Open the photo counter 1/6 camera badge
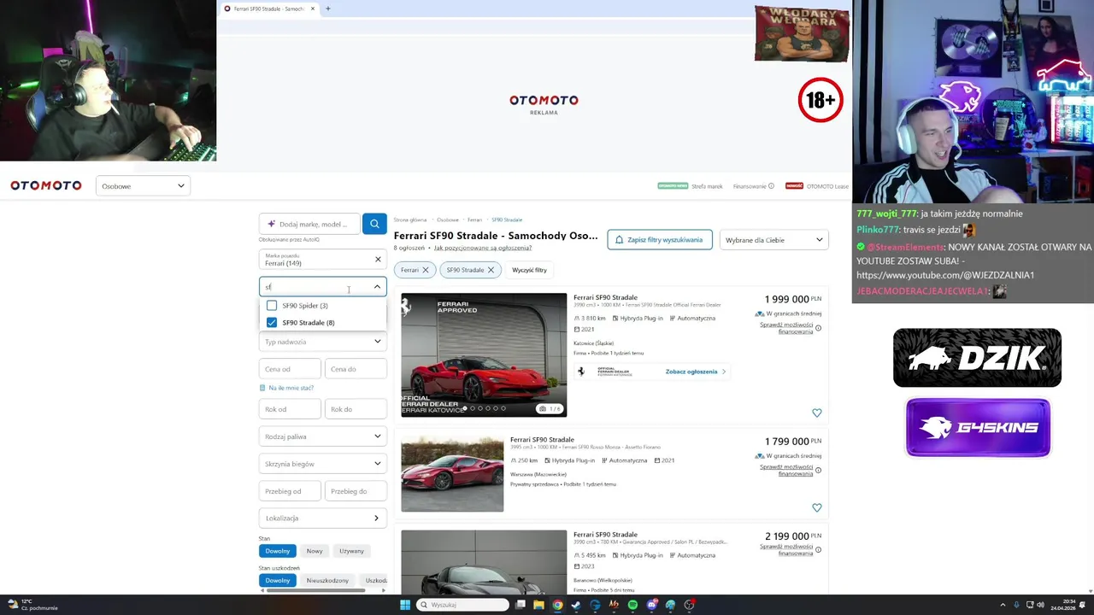The width and height of the screenshot is (1094, 615). (550, 408)
